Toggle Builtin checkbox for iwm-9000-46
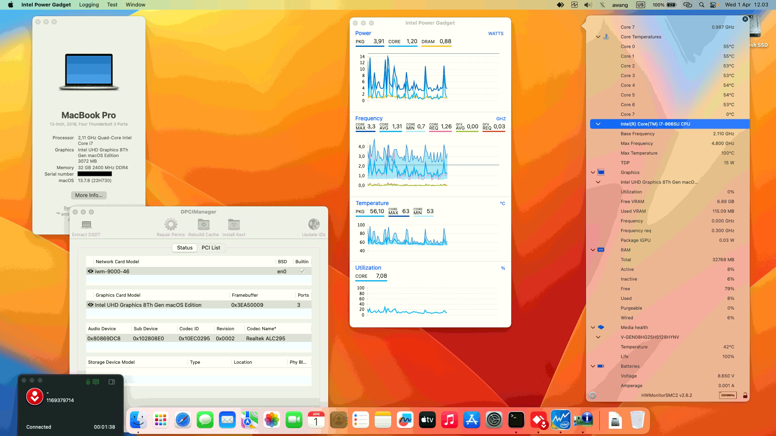The width and height of the screenshot is (776, 436). coord(302,271)
